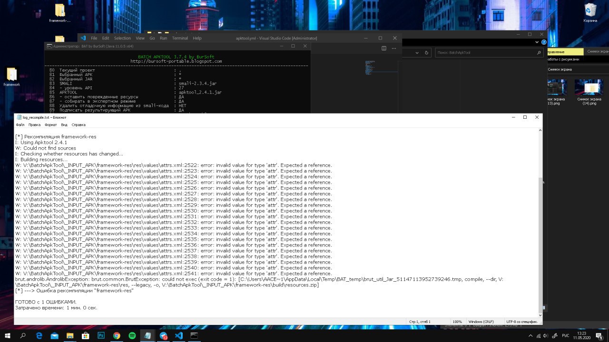Click the 100% zoom status in Notepad
609x342 pixels.
point(457,322)
